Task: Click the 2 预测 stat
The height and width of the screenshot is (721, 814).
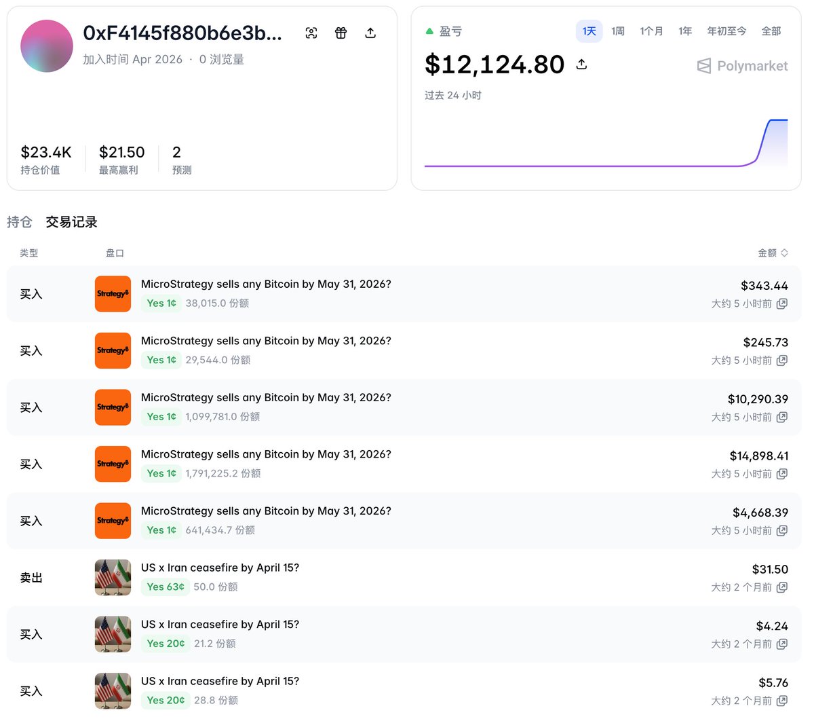Action: pyautogui.click(x=182, y=160)
